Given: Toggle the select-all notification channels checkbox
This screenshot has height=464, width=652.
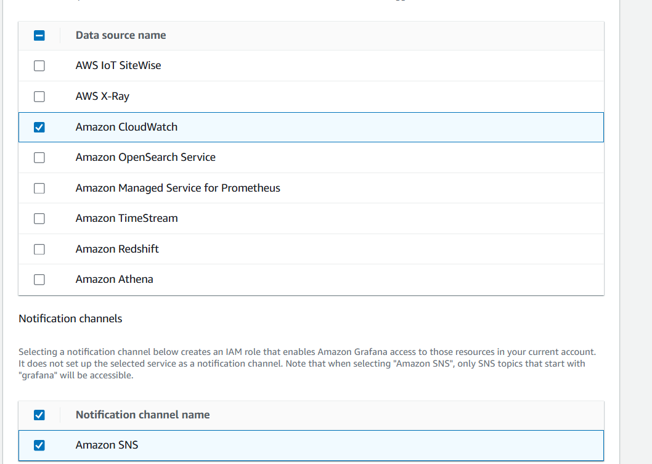Looking at the screenshot, I should click(39, 415).
